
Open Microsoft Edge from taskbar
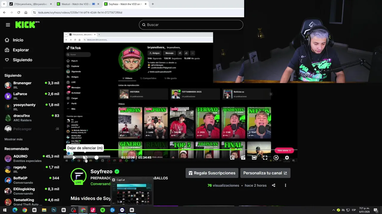[x=15, y=210]
